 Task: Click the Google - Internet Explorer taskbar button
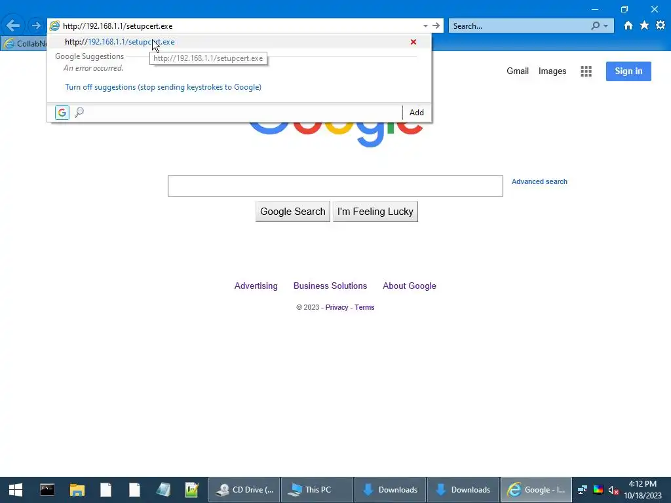click(536, 490)
